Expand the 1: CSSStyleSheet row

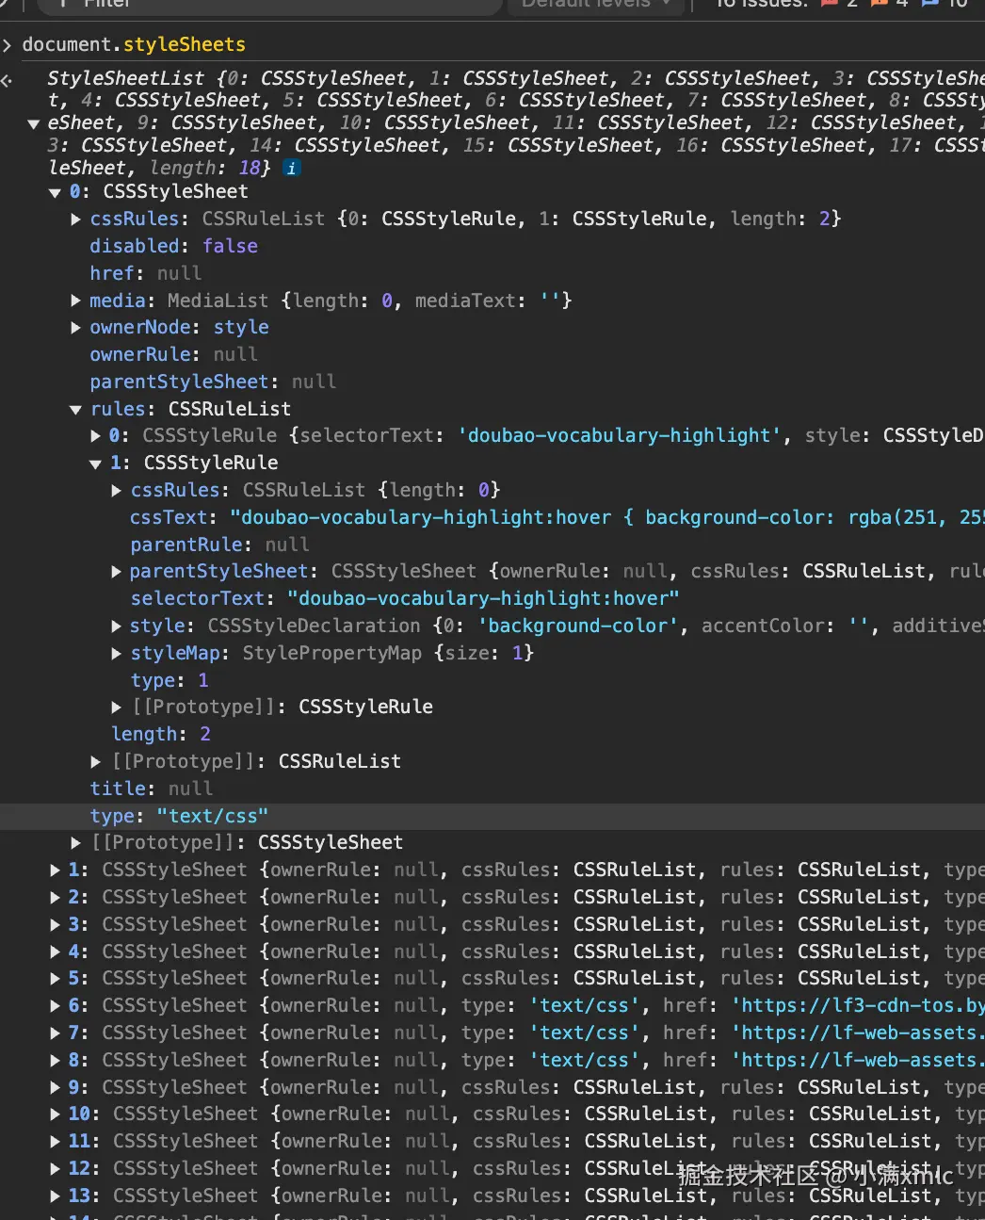point(55,870)
